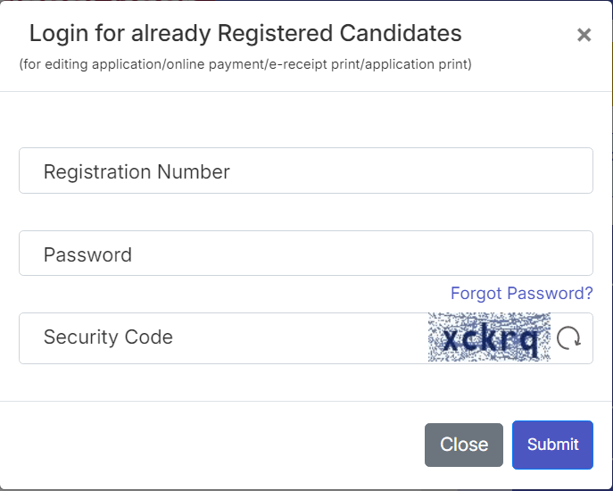Click the gray Close button
The image size is (613, 491).
[463, 445]
